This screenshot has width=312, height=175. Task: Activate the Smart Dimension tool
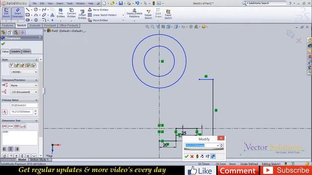click(18, 13)
